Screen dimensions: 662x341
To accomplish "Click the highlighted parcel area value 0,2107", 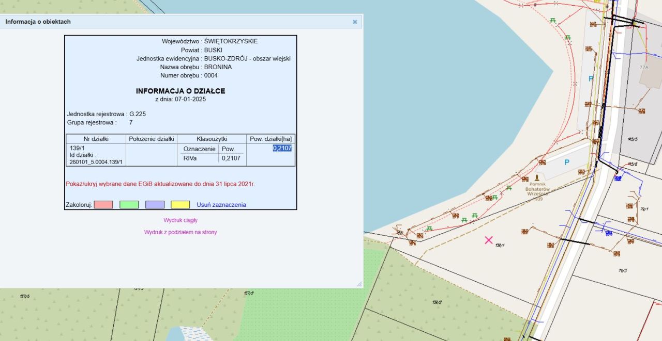I will pyautogui.click(x=282, y=148).
